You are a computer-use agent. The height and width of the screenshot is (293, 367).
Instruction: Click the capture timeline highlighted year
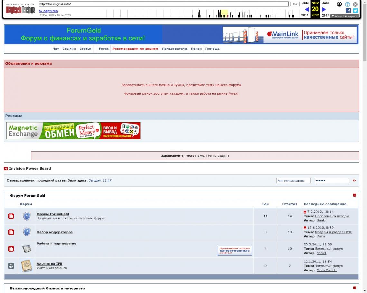224,13
